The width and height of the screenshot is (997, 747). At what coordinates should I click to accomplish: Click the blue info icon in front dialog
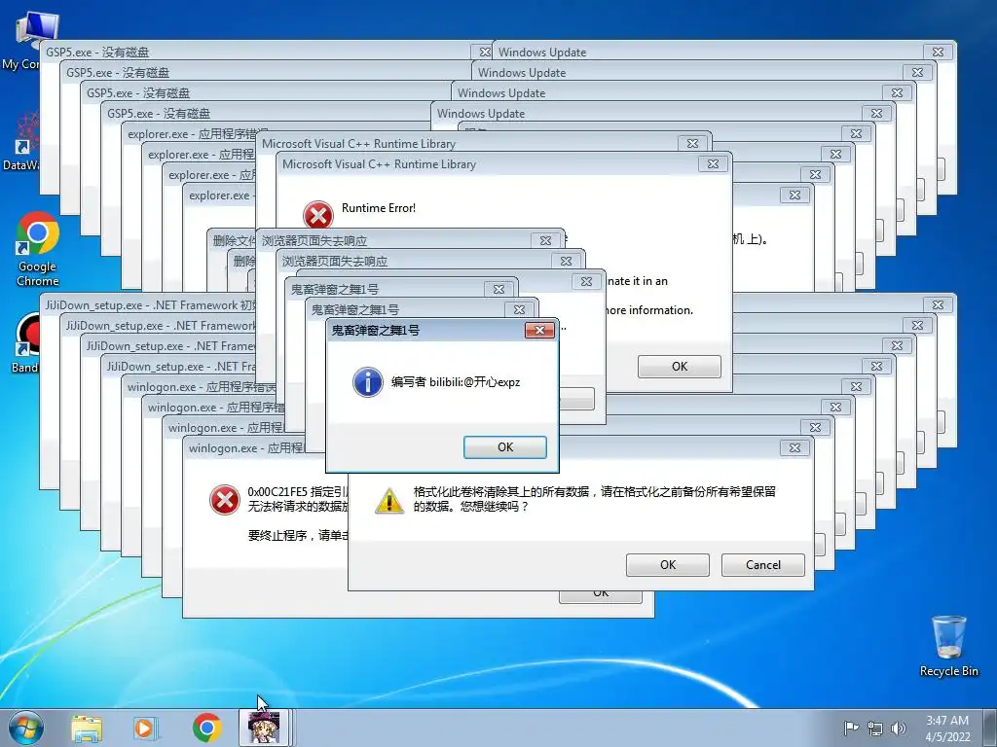click(x=367, y=381)
